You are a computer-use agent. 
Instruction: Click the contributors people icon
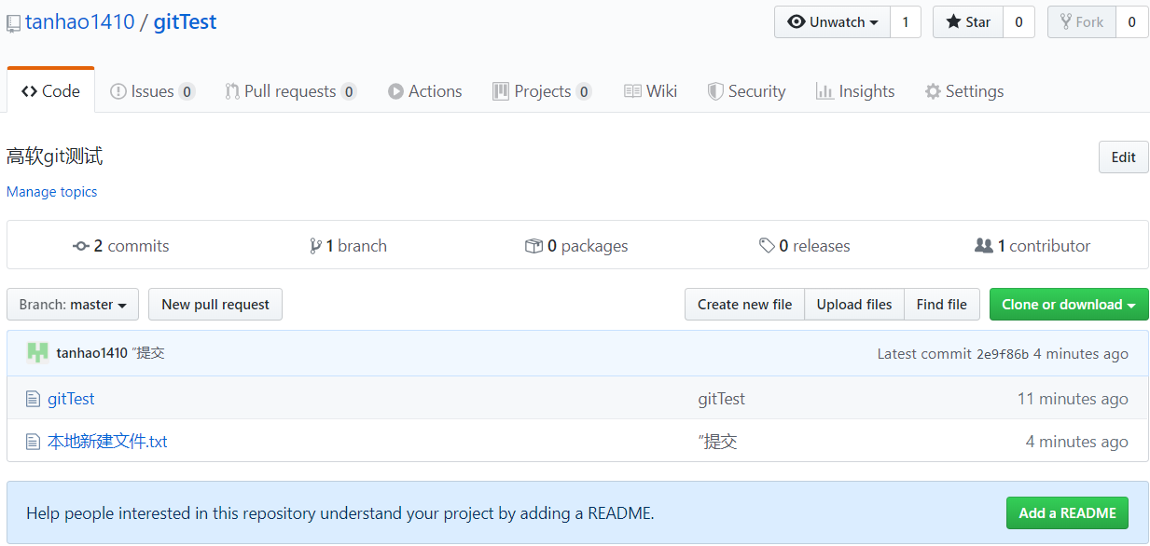[983, 246]
